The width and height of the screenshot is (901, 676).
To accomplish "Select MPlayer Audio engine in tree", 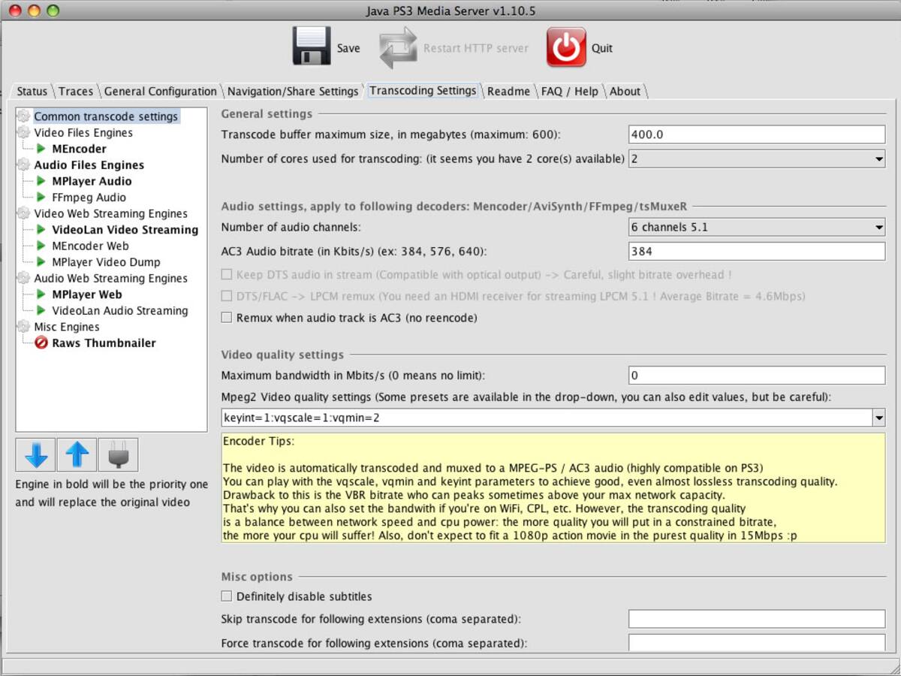I will [x=92, y=181].
